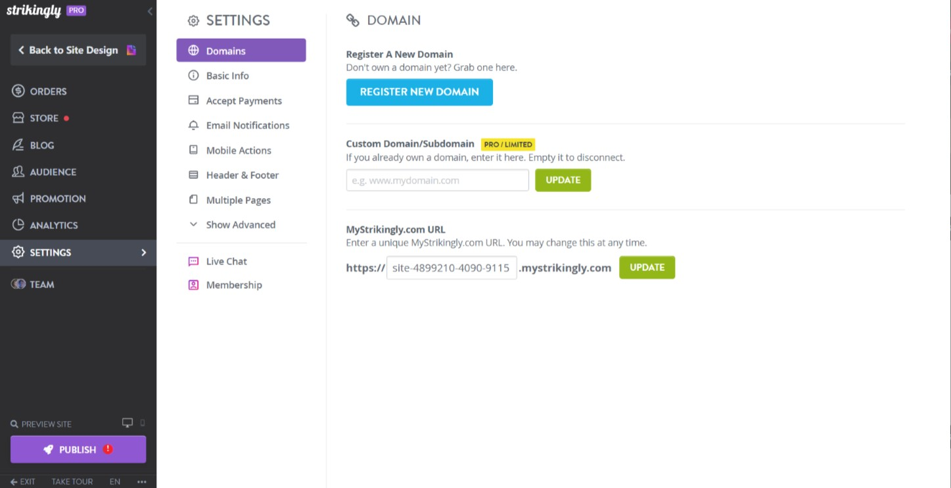Open Live Chat settings
This screenshot has width=951, height=488.
(226, 261)
